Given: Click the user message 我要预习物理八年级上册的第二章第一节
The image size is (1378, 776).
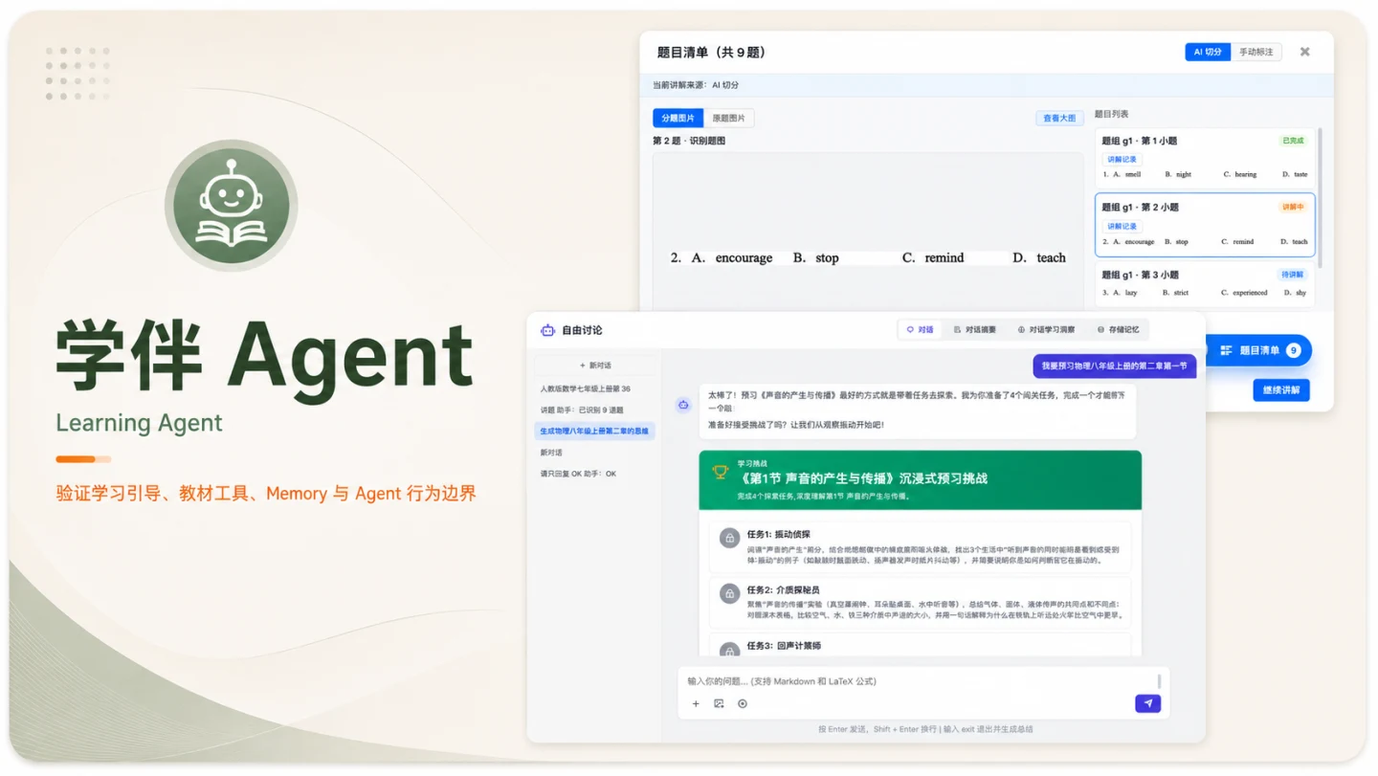Looking at the screenshot, I should (1115, 366).
